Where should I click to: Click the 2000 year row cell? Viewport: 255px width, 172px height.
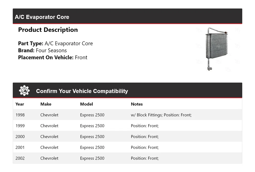(x=20, y=137)
